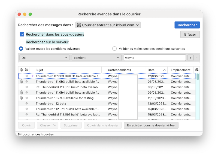Click the inbox icon in folder selector
This screenshot has width=218, height=156.
(x=79, y=25)
